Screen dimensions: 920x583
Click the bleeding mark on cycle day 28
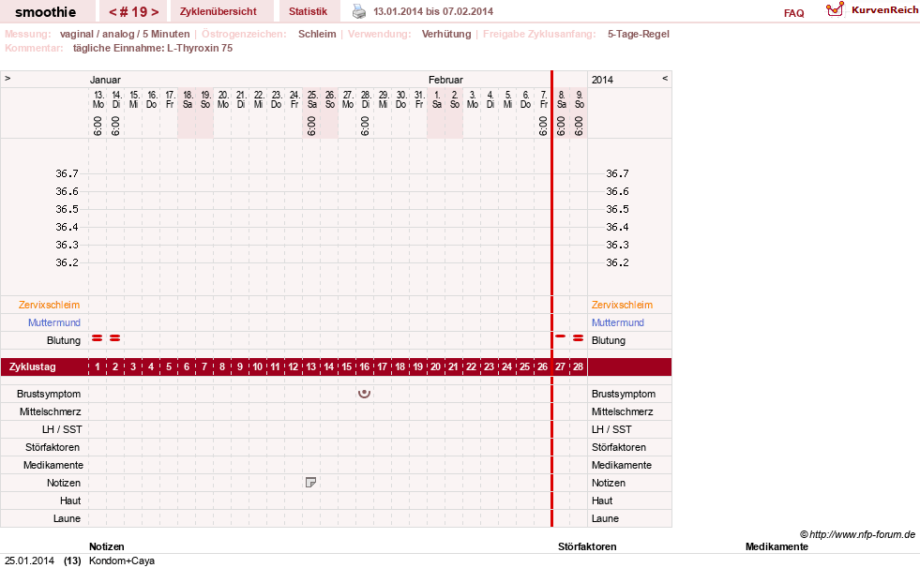[x=578, y=337]
